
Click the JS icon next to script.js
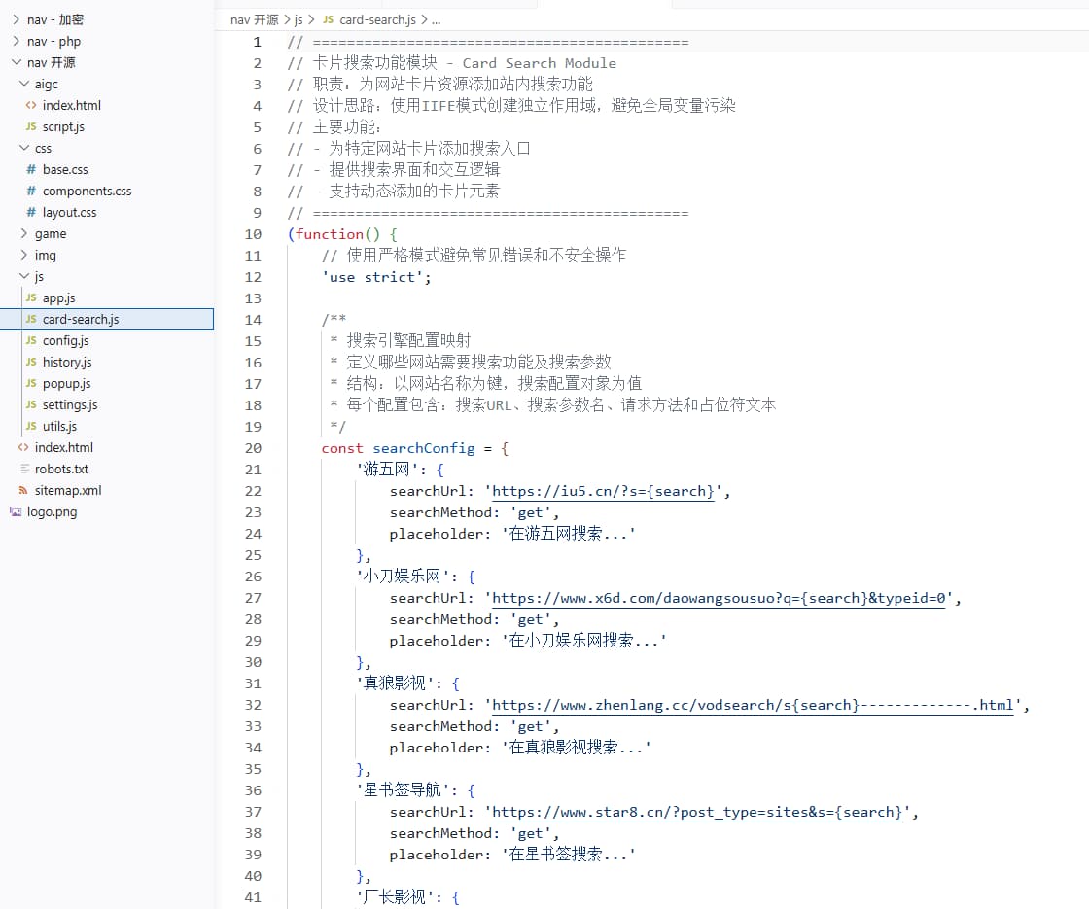pyautogui.click(x=31, y=126)
